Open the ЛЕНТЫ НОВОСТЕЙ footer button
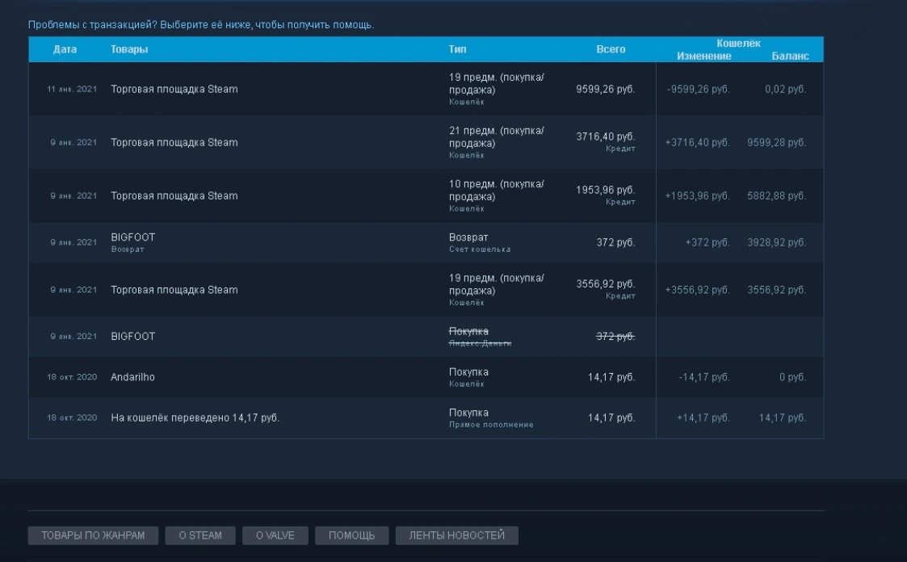This screenshot has height=562, width=907. point(457,535)
